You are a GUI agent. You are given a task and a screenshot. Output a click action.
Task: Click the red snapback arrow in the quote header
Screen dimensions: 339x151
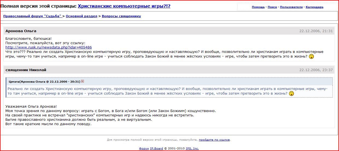[x=82, y=81]
